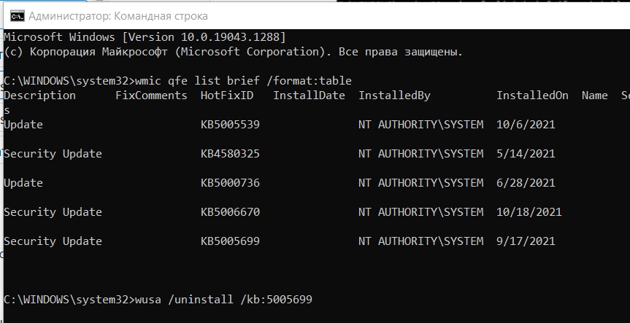630x323 pixels.
Task: Click the HotFixID column header
Action: [227, 96]
